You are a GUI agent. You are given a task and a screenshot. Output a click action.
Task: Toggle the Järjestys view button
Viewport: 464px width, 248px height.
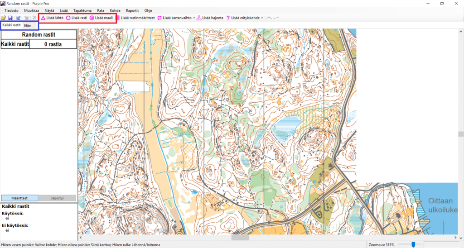click(x=57, y=198)
